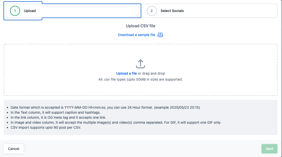Click the chevron separator between steps
282x157 pixels.
pos(138,11)
